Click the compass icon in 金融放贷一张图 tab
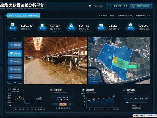 [x=111, y=6]
